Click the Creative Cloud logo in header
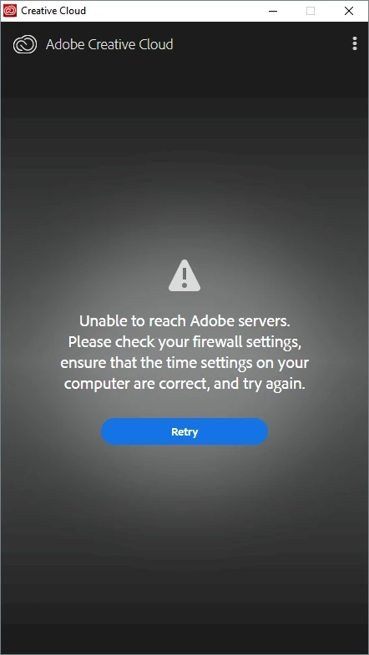Viewport: 369px width, 655px height. pos(25,44)
